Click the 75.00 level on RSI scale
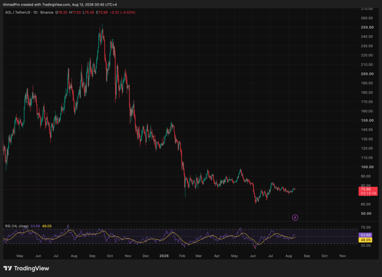The height and width of the screenshot is (277, 382). (366, 227)
